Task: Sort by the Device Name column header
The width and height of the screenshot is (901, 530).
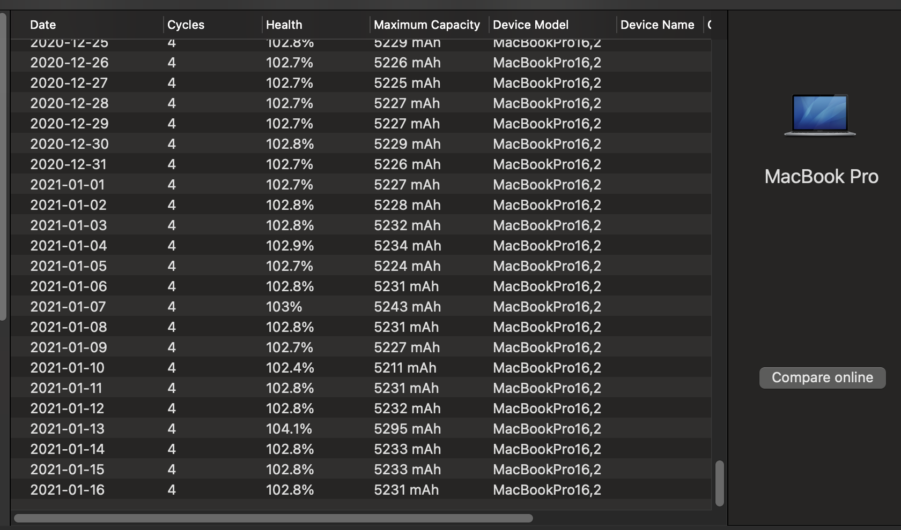Action: pyautogui.click(x=657, y=25)
